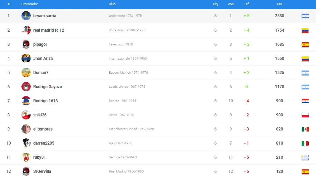This screenshot has width=316, height=178.
Task: Click the flag in sniki26's row
Action: click(305, 115)
